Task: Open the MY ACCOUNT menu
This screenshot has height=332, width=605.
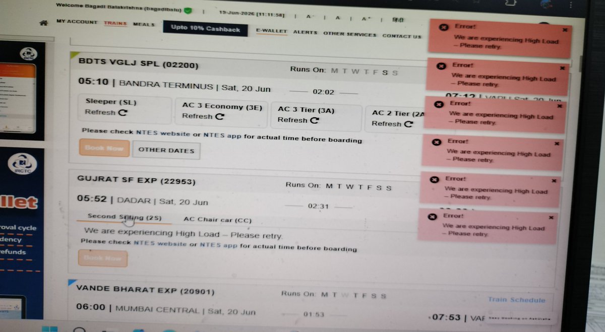Action: tap(77, 23)
